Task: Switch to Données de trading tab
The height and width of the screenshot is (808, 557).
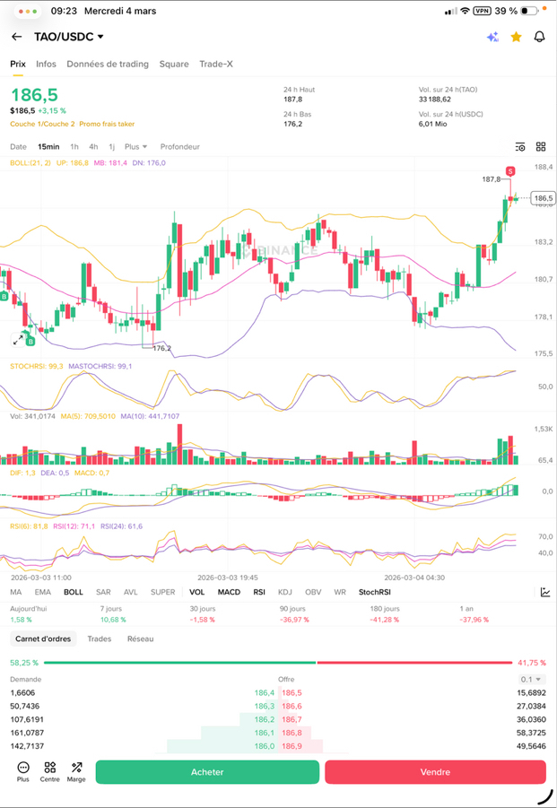Action: (108, 64)
